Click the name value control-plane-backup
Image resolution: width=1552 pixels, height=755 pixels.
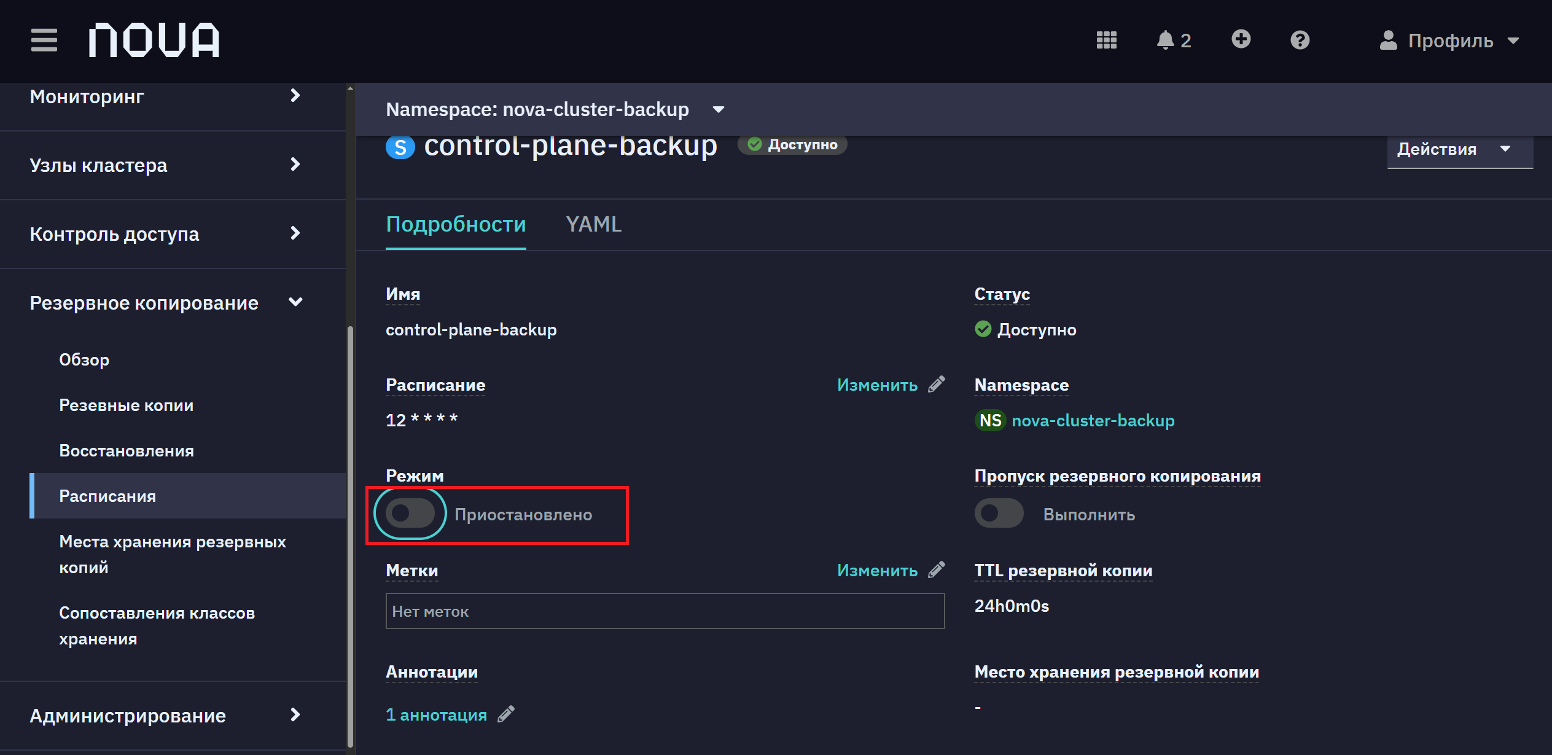click(x=471, y=330)
